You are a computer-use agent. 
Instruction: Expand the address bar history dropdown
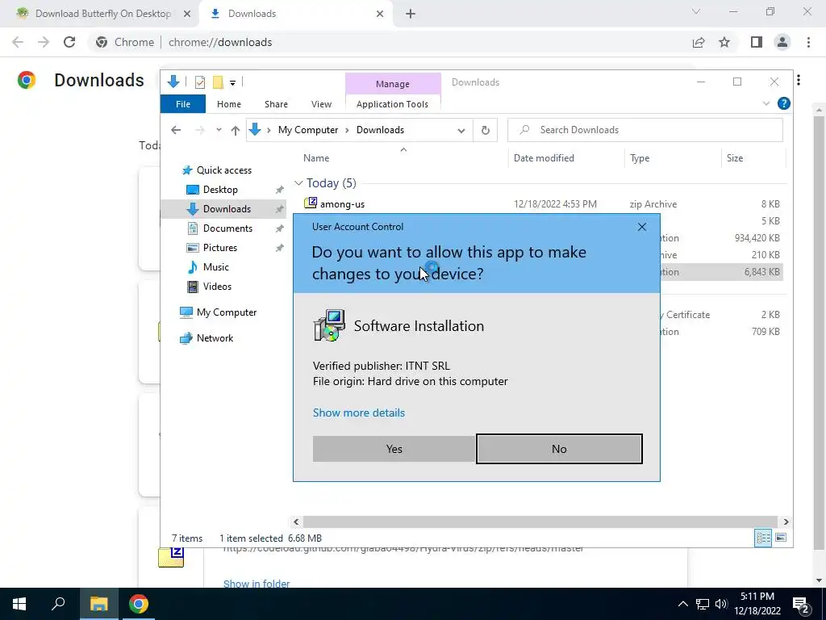coord(461,130)
